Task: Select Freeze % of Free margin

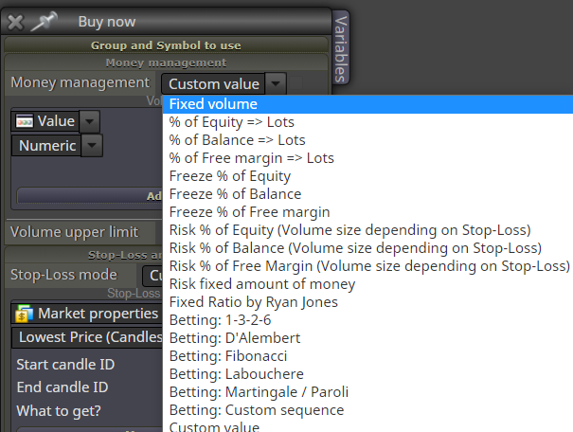Action: tap(367, 211)
